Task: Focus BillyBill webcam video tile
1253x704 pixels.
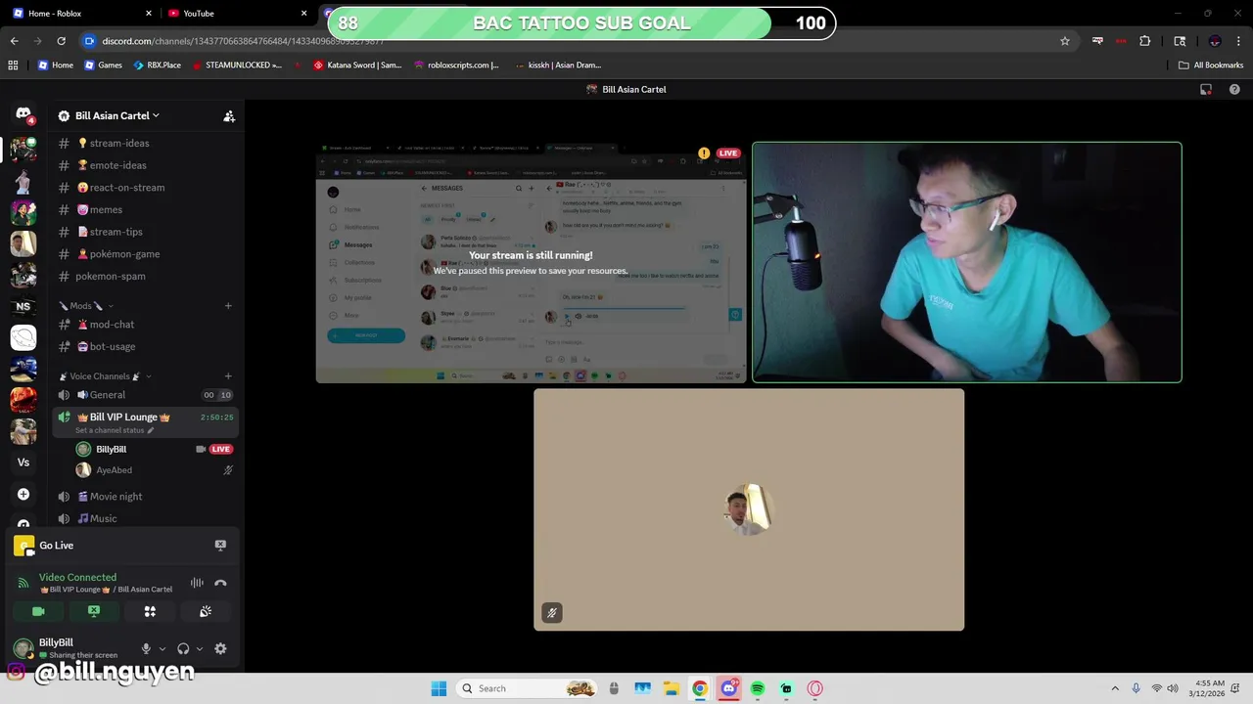Action: pyautogui.click(x=967, y=262)
